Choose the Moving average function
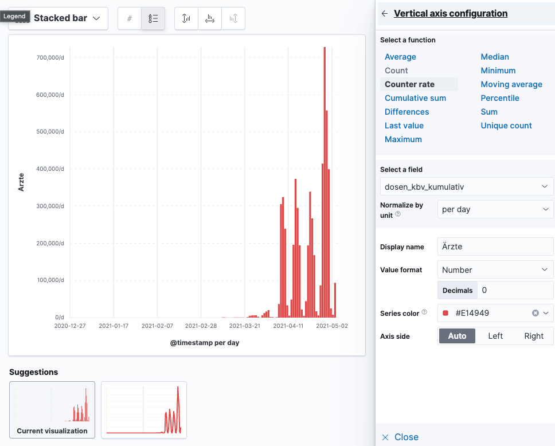The width and height of the screenshot is (555, 446). (511, 84)
